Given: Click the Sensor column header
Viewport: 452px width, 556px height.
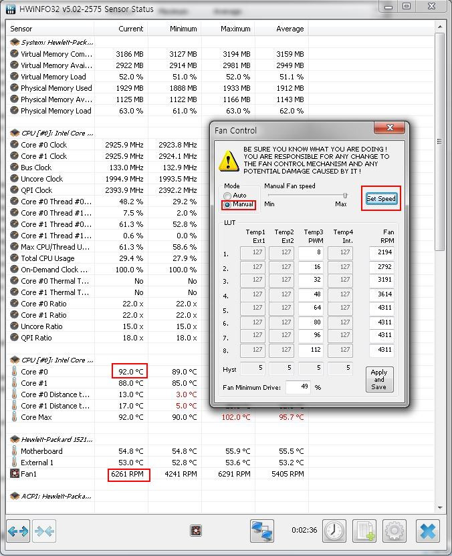Looking at the screenshot, I should [49, 29].
